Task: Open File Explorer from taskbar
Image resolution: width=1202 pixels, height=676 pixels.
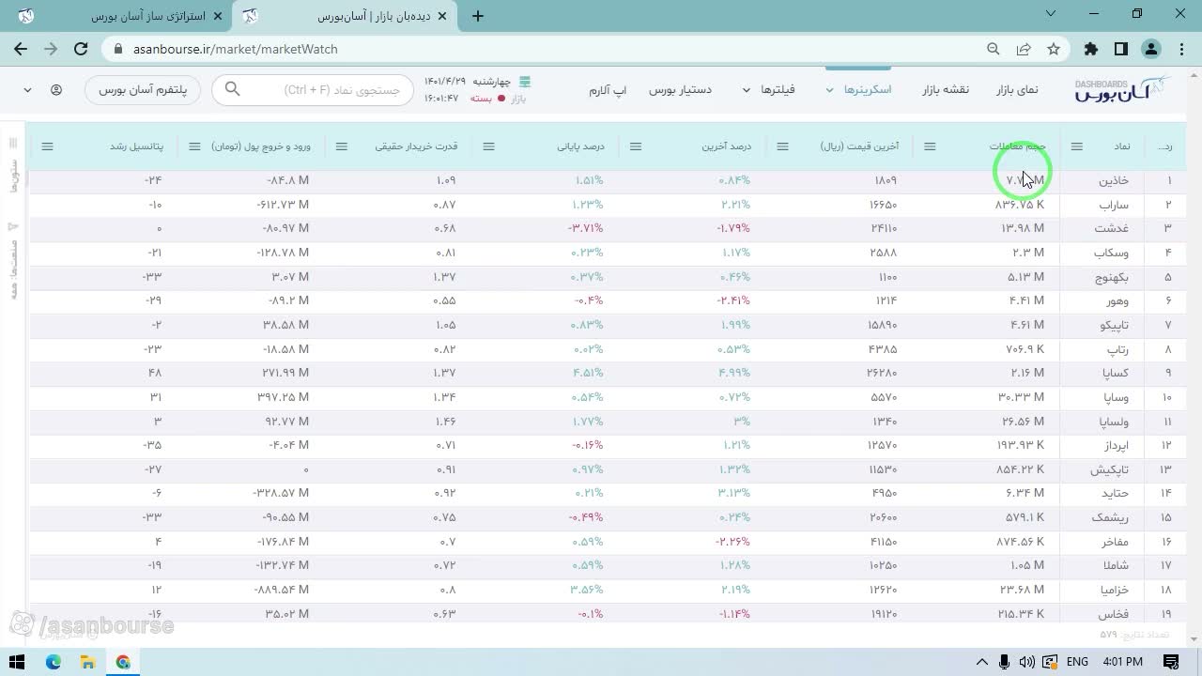Action: [x=88, y=662]
